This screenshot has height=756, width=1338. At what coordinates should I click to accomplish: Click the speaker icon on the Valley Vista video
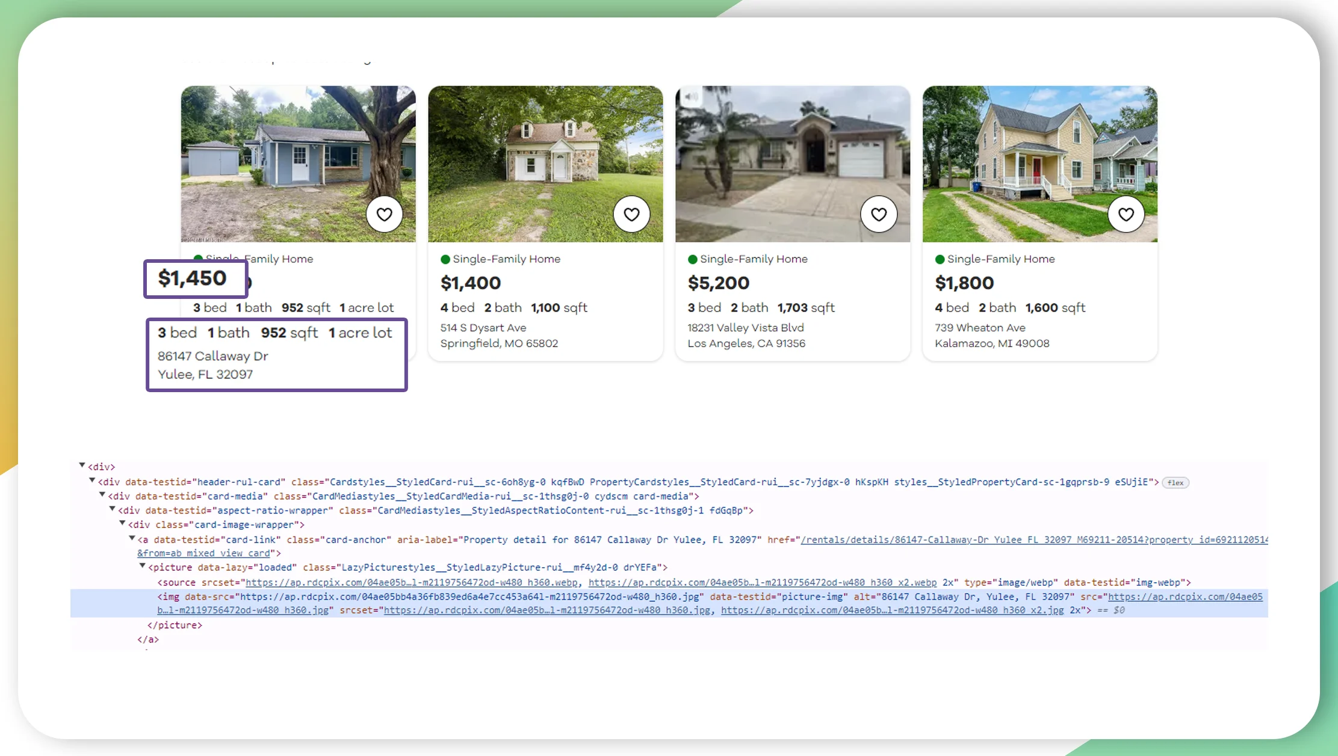[x=691, y=95]
